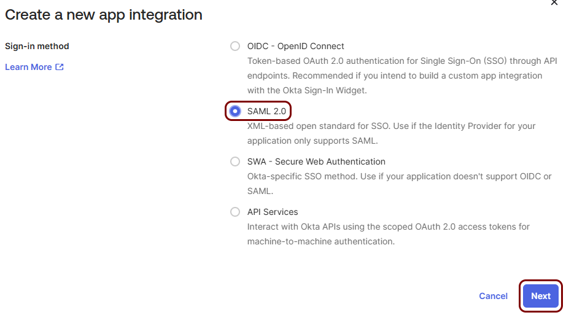
Task: Cancel the new app integration
Action: pyautogui.click(x=493, y=296)
